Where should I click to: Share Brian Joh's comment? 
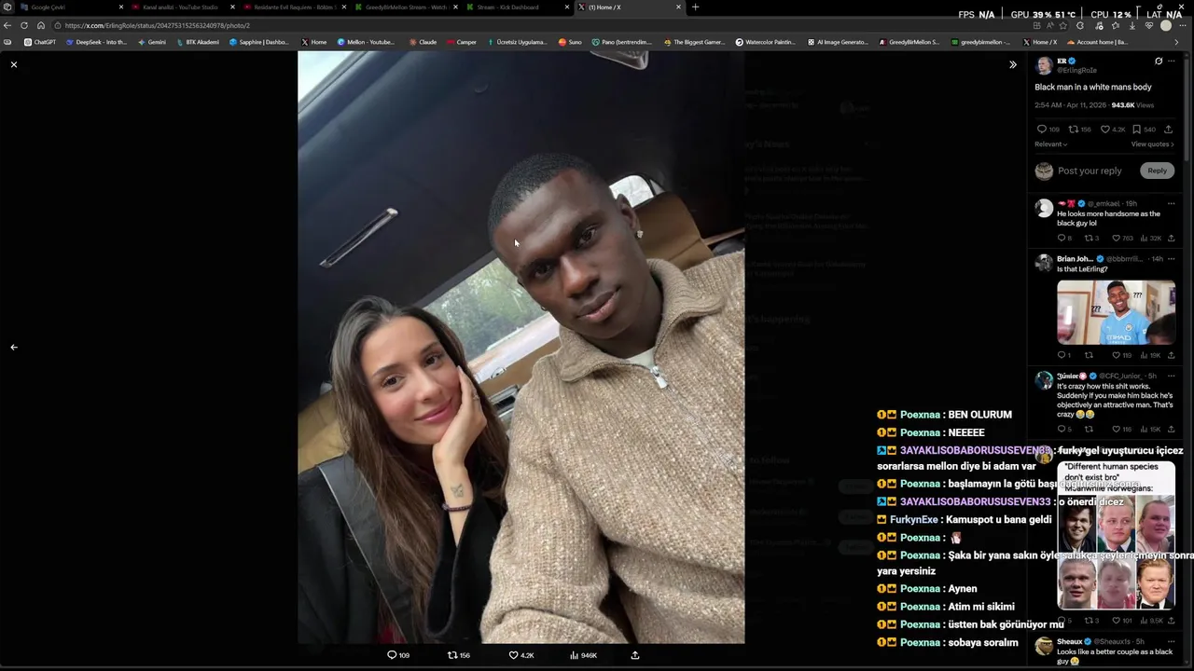coord(1172,355)
